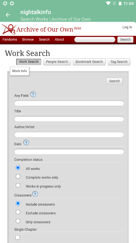136x243 pixels.
Task: Tick the Single Chapter checkbox
Action: click(x=18, y=237)
